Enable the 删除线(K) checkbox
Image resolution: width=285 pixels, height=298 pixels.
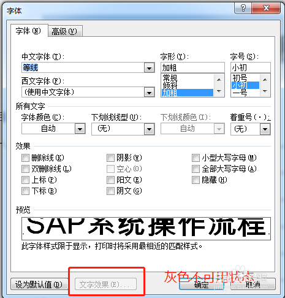[x=25, y=158]
